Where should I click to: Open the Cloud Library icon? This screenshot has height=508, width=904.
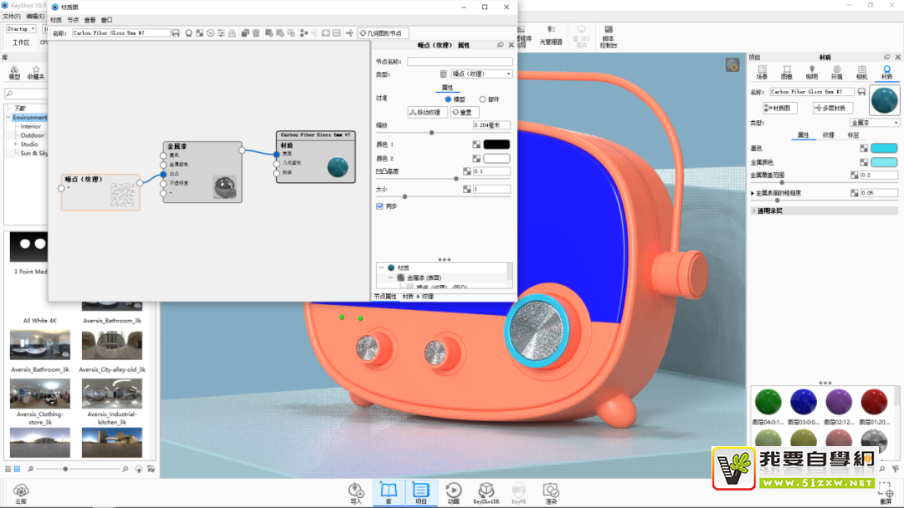click(21, 490)
